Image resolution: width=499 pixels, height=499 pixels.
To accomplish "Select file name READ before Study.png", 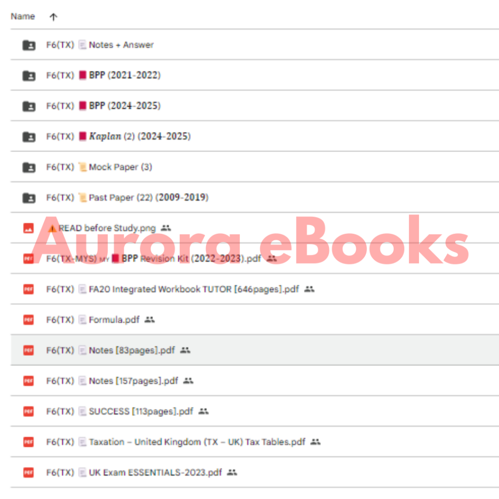I will click(101, 228).
